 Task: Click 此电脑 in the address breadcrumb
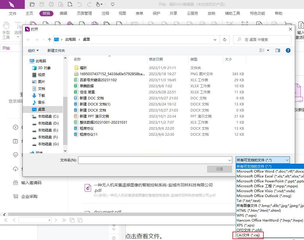pyautogui.click(x=70, y=39)
